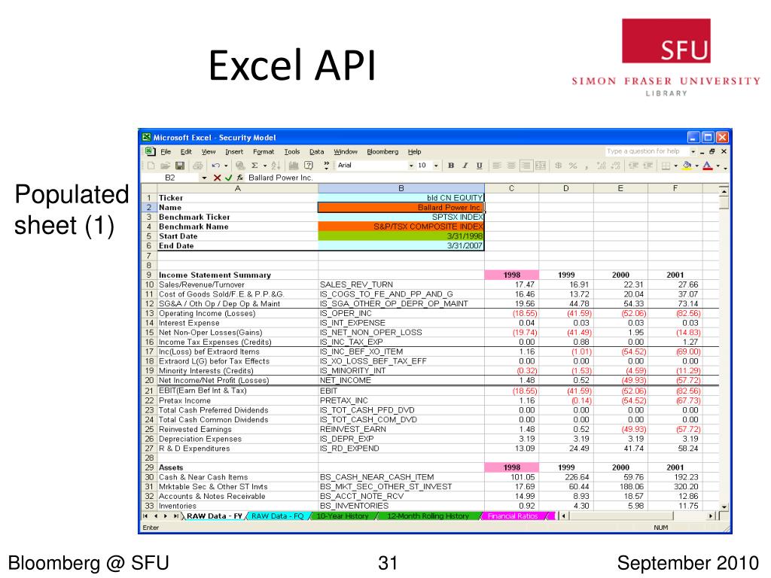Click the Print icon in toolbar

(198, 166)
